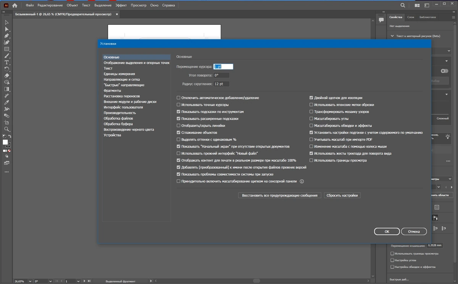Toggle 'Отобразить/скрыть линейки' checkbox
Image resolution: width=458 pixels, height=284 pixels.
178,125
